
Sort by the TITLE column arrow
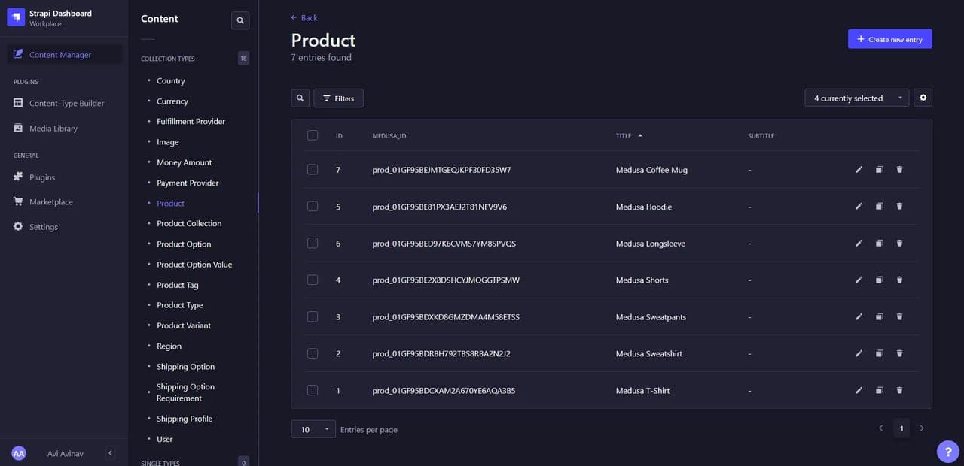click(x=640, y=136)
